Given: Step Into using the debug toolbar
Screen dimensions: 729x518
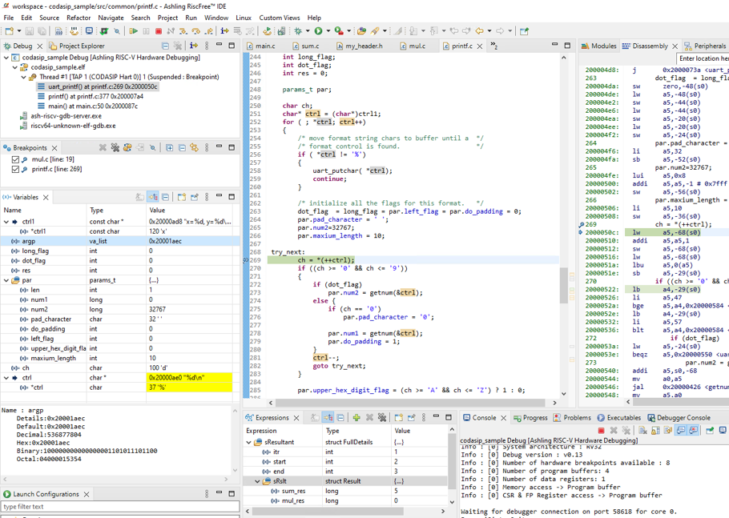Looking at the screenshot, I should coord(183,31).
